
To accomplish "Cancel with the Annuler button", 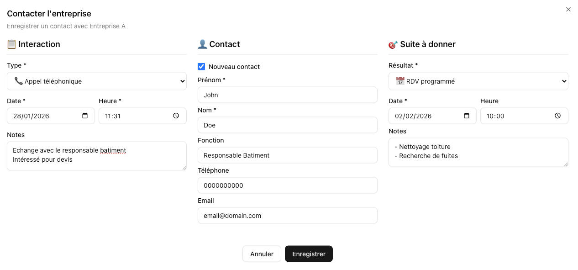I will pos(262,254).
